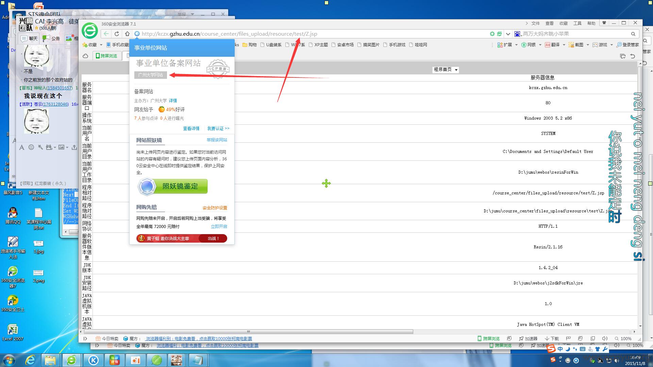Image resolution: width=653 pixels, height=367 pixels.
Task: Toggle browser sound mute speaker icon
Action: coord(605,338)
